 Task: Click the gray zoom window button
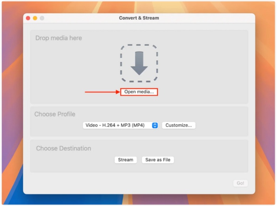point(42,18)
